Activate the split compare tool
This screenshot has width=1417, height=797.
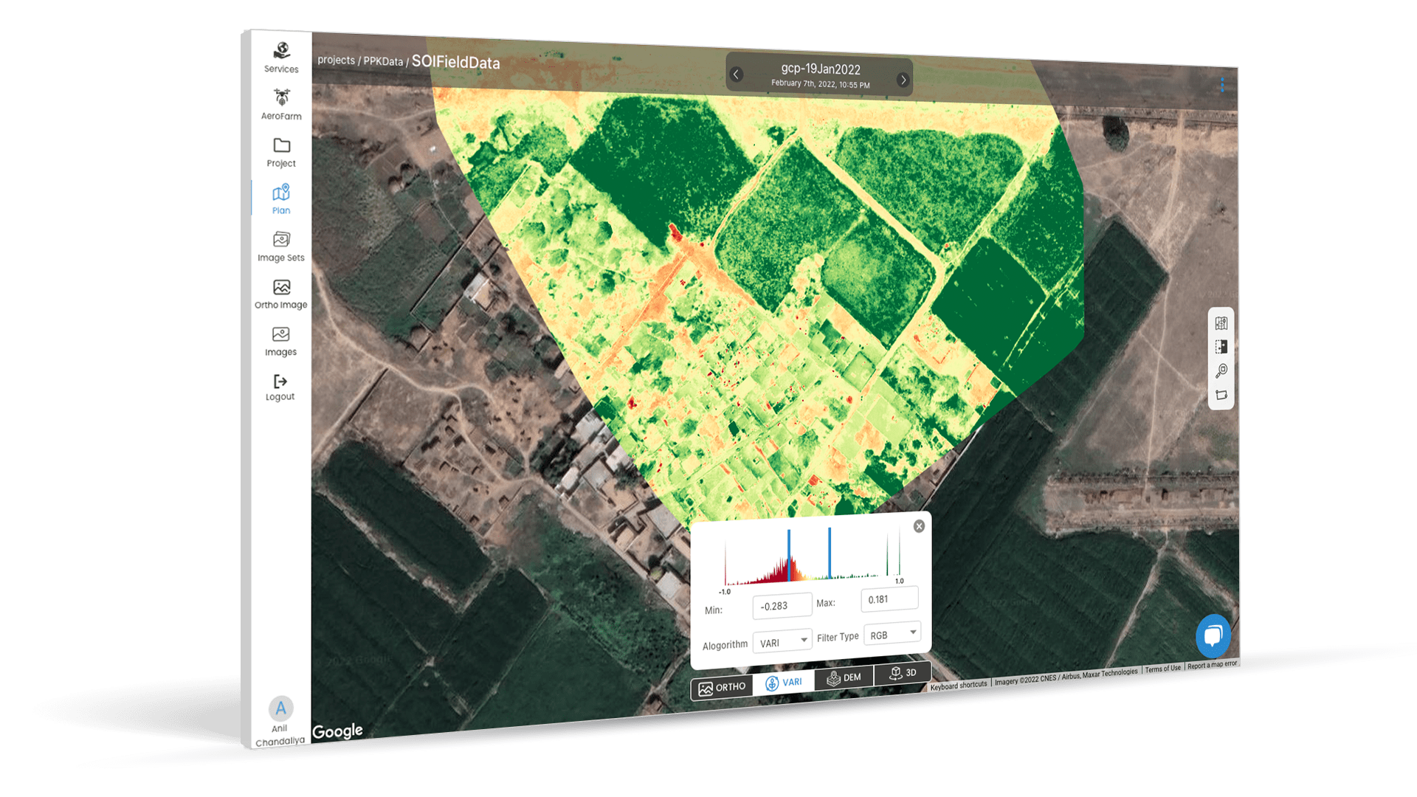[x=1221, y=347]
